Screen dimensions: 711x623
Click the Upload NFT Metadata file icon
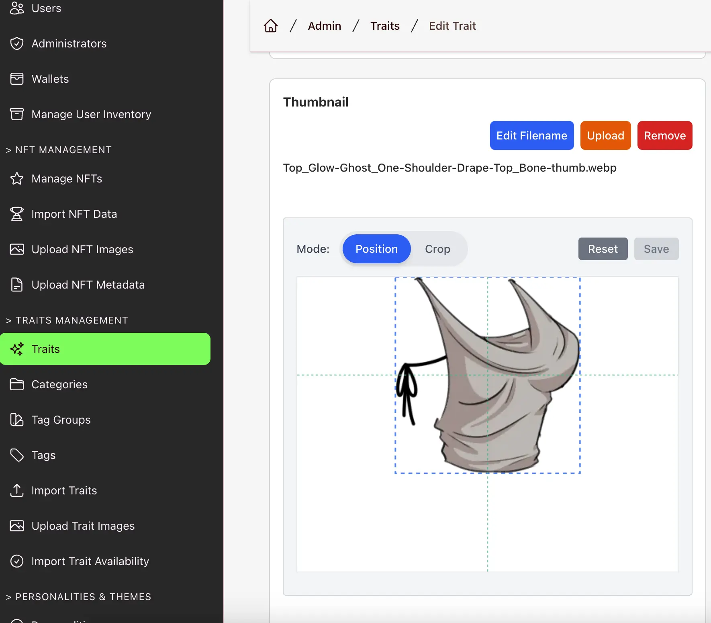17,285
